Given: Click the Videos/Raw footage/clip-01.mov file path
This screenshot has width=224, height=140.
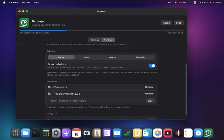Looking at the screenshot, I should click(34, 33).
